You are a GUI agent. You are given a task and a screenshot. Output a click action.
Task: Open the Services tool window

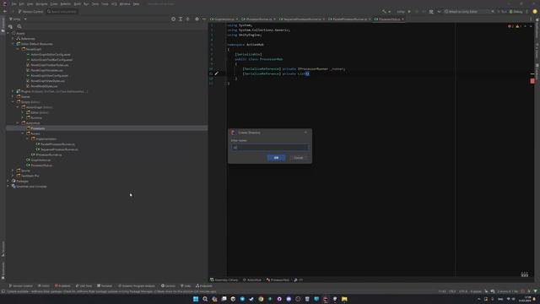pos(168,285)
